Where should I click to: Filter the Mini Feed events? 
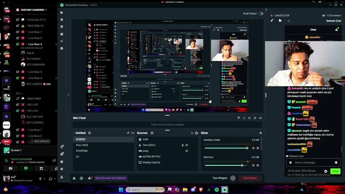(239, 118)
